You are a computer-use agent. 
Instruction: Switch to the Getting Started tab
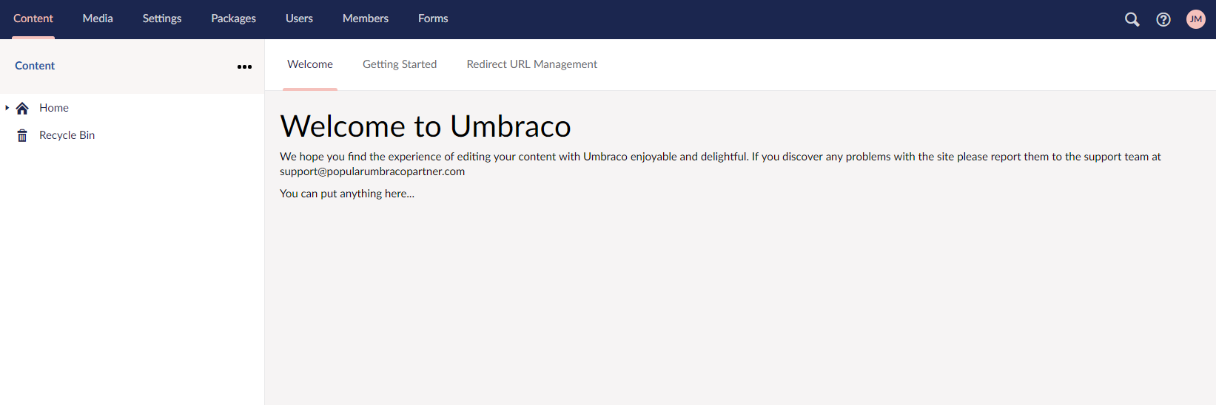pos(400,64)
